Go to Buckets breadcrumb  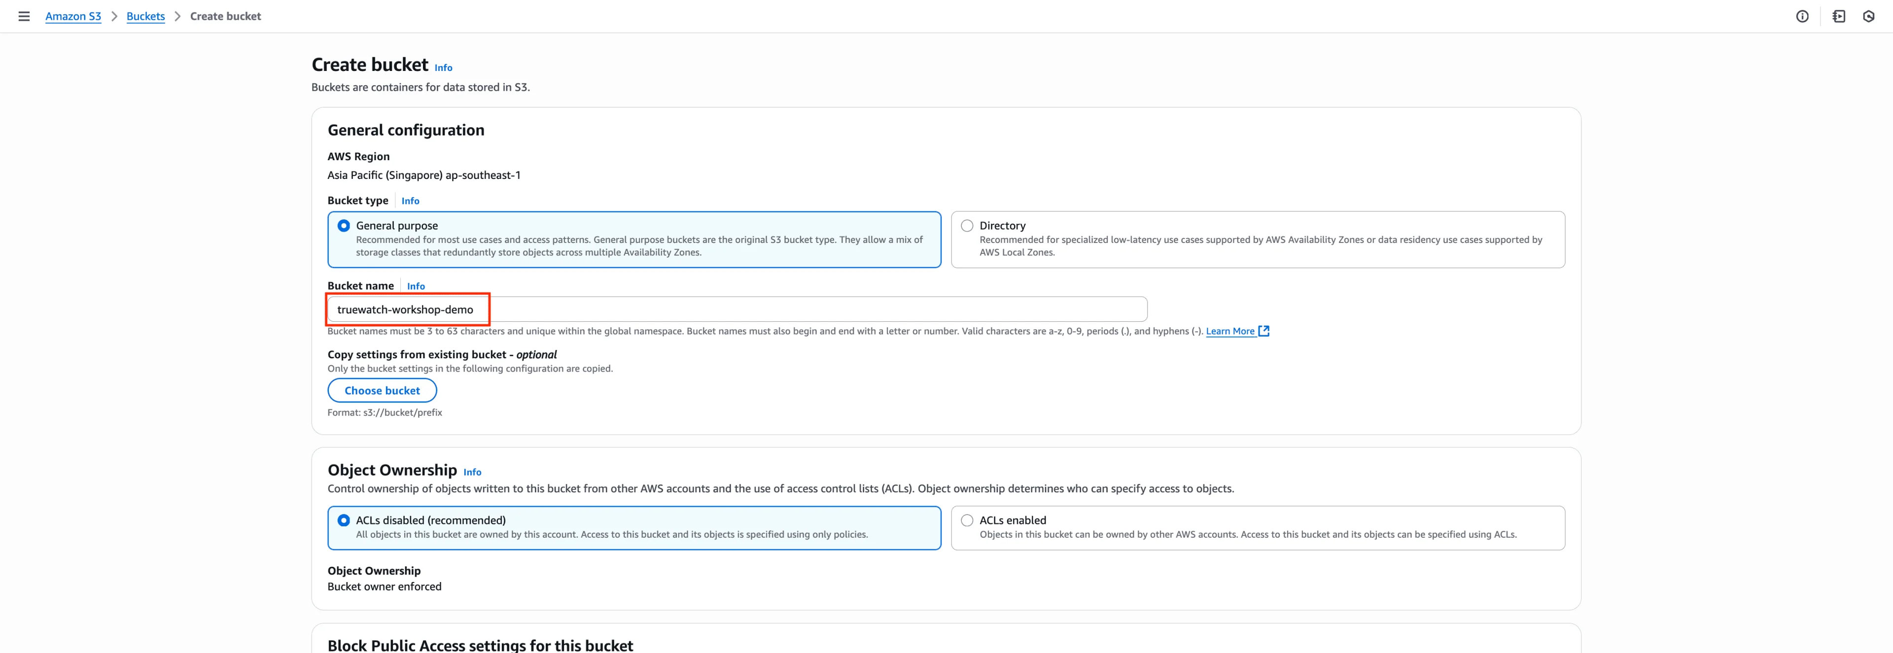(x=145, y=16)
